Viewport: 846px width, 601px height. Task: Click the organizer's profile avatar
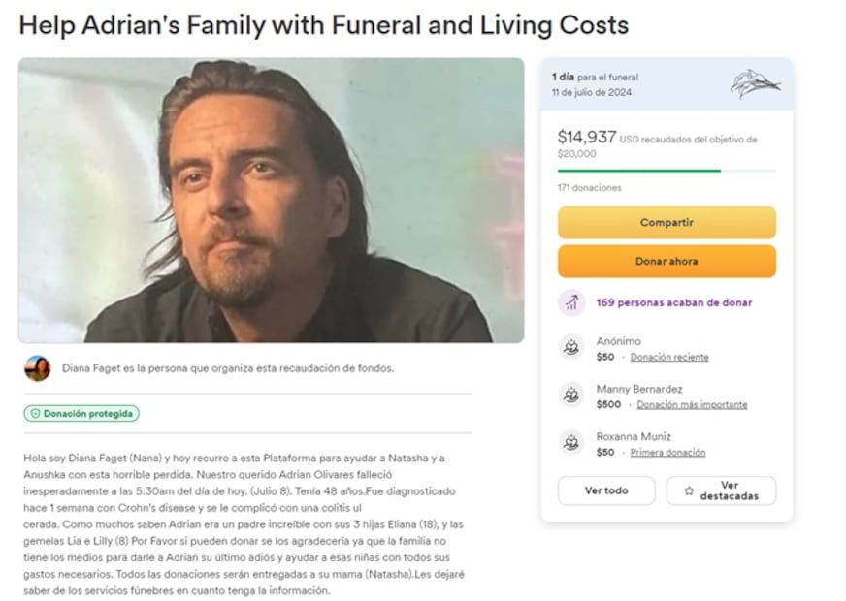coord(38,368)
